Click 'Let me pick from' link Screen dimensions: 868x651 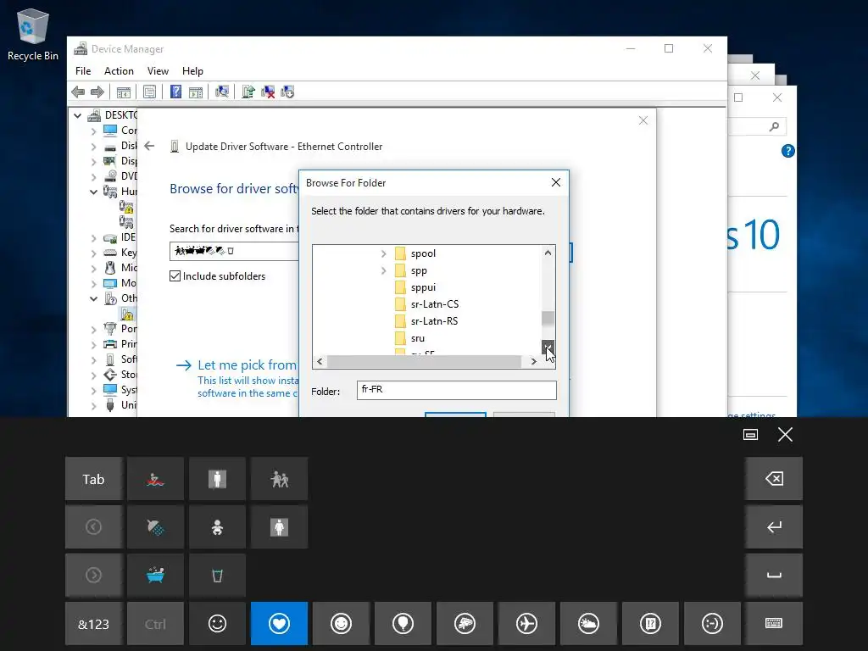247,364
